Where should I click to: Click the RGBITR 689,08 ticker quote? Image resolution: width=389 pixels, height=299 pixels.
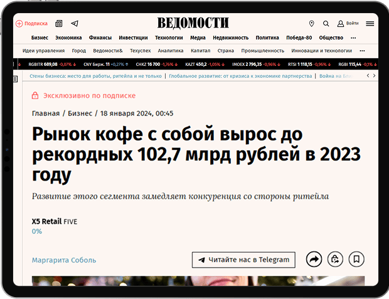[x=52, y=64]
